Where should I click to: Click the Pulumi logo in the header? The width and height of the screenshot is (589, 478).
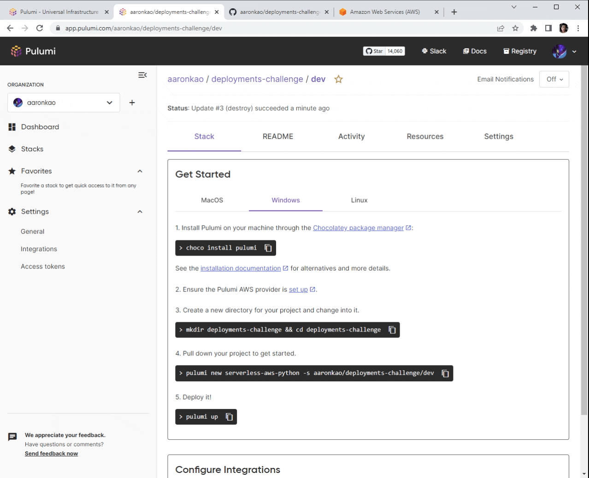pos(33,51)
